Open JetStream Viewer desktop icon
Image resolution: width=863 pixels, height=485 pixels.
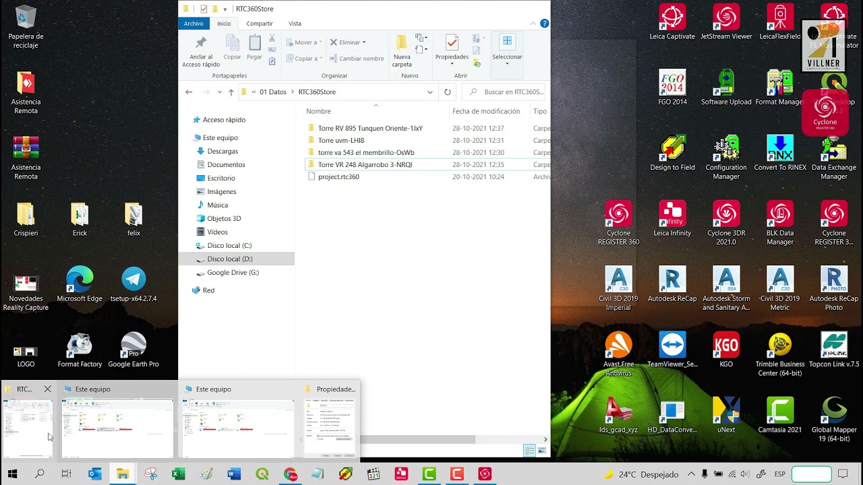pos(726,22)
